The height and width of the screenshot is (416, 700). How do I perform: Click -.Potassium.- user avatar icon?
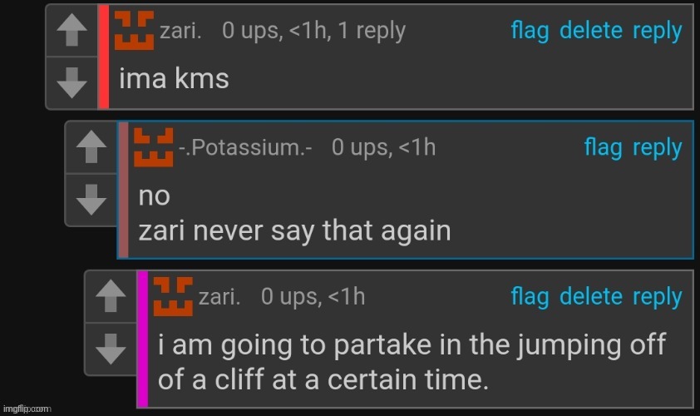click(154, 148)
